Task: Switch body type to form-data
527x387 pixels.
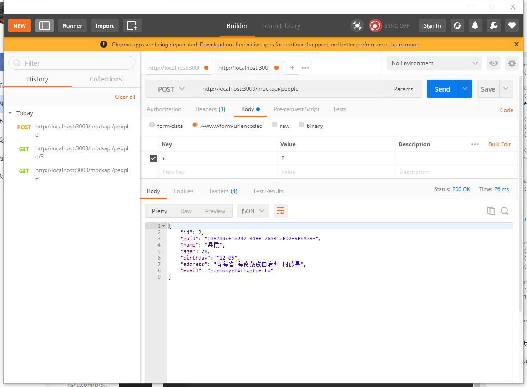Action: (x=152, y=125)
